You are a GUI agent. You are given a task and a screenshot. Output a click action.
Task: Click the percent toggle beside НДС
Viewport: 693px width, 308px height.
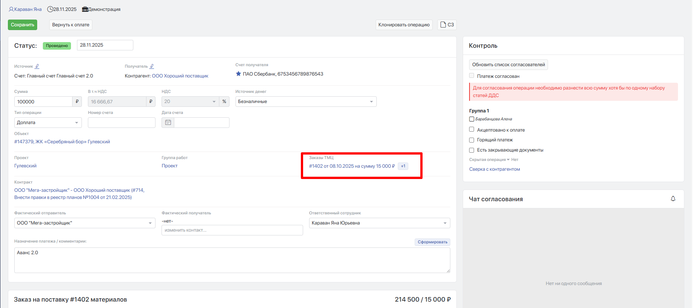pyautogui.click(x=224, y=102)
